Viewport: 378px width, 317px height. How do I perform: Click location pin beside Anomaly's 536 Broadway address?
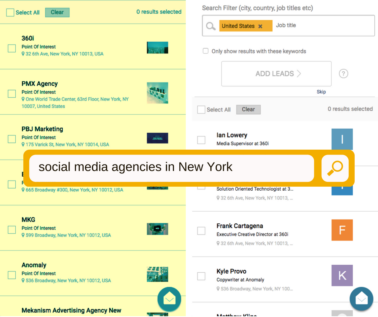tap(23, 280)
